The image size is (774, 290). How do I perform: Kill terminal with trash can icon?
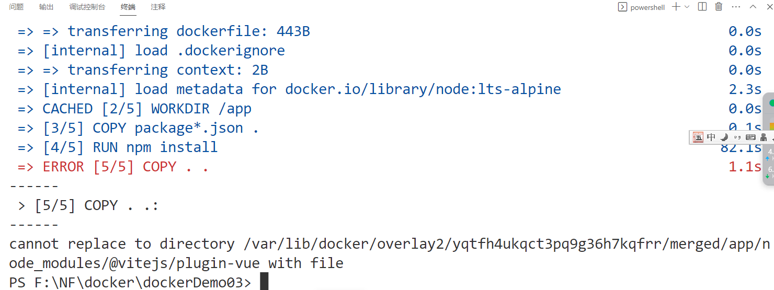(719, 7)
